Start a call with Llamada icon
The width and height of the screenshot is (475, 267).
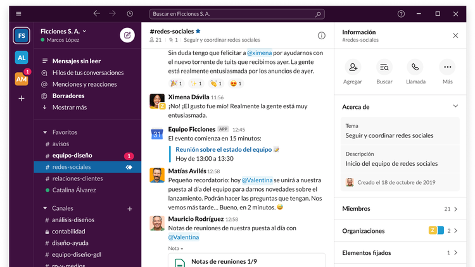tap(415, 67)
